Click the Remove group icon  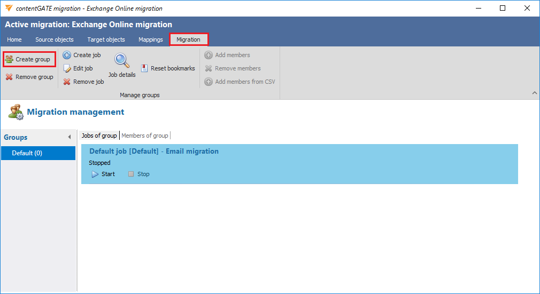pos(10,77)
